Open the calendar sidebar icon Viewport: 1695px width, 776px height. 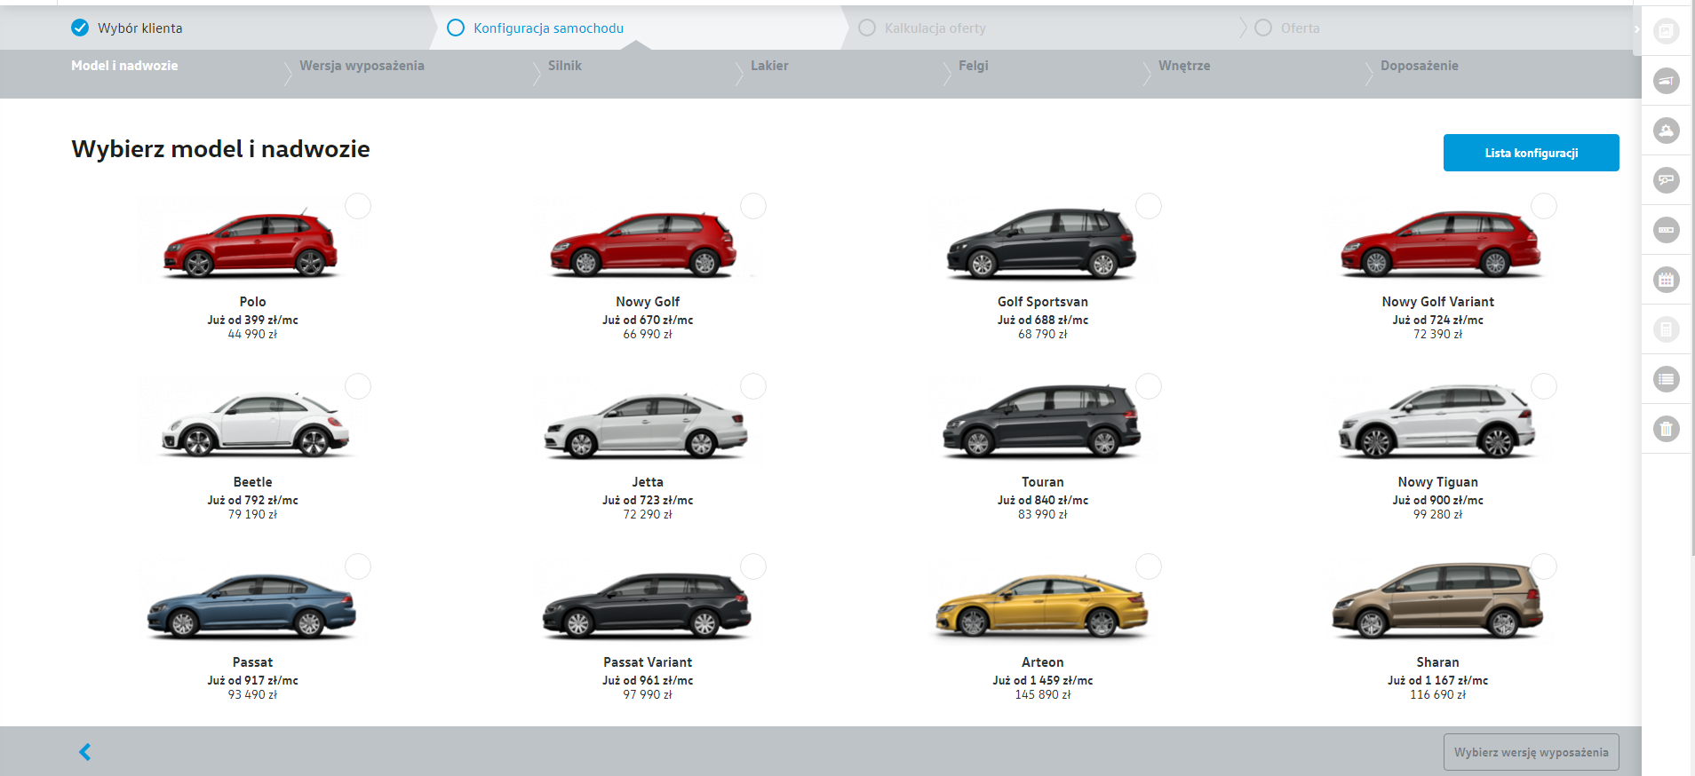1666,281
